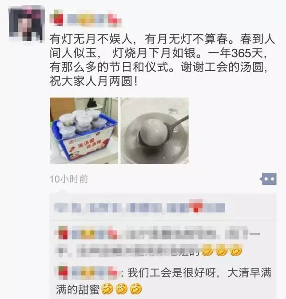This screenshot has height=299, width=286.
Task: Tap the first grinning emoji in bottom comment
Action: [x=107, y=289]
